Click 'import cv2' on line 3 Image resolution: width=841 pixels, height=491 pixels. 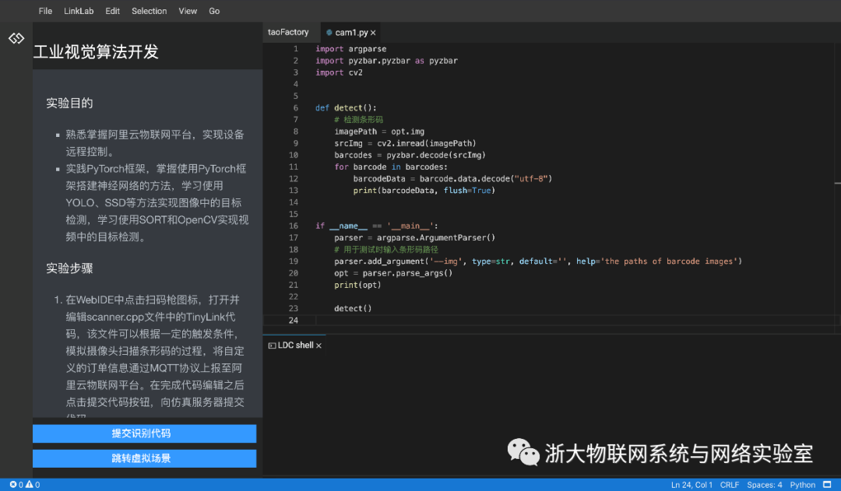point(339,72)
